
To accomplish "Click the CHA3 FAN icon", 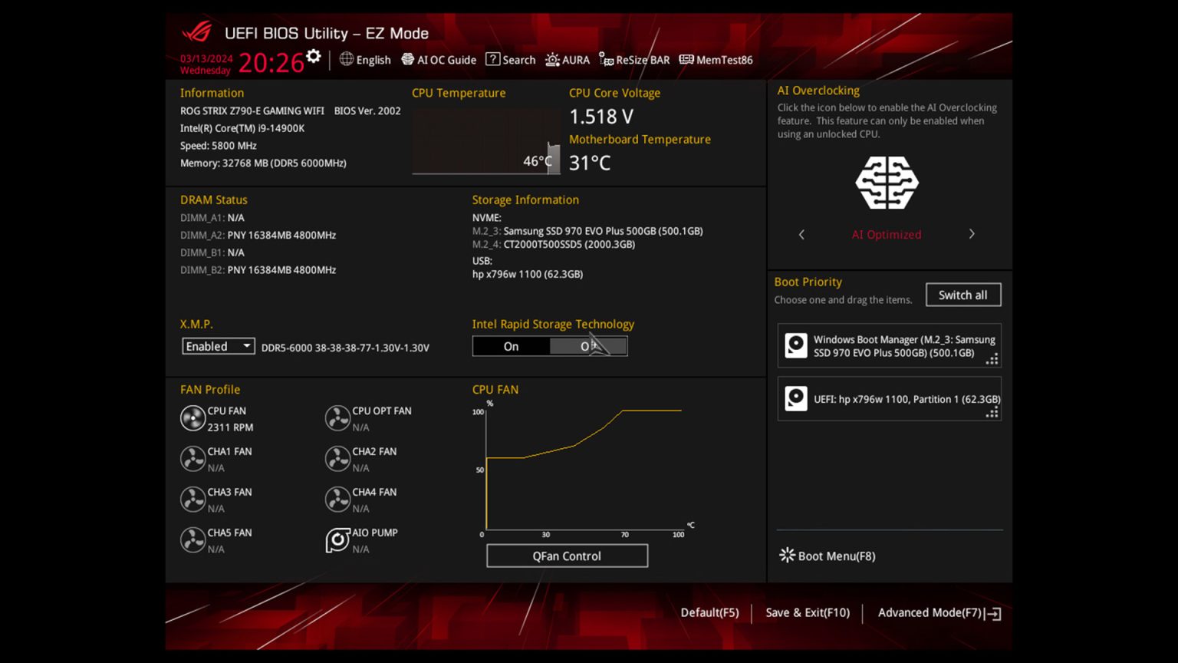I will (x=192, y=500).
